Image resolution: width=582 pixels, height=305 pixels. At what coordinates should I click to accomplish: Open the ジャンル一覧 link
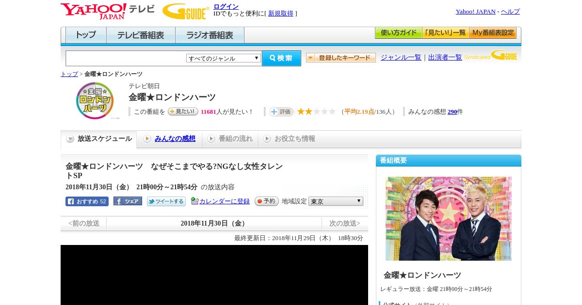401,58
